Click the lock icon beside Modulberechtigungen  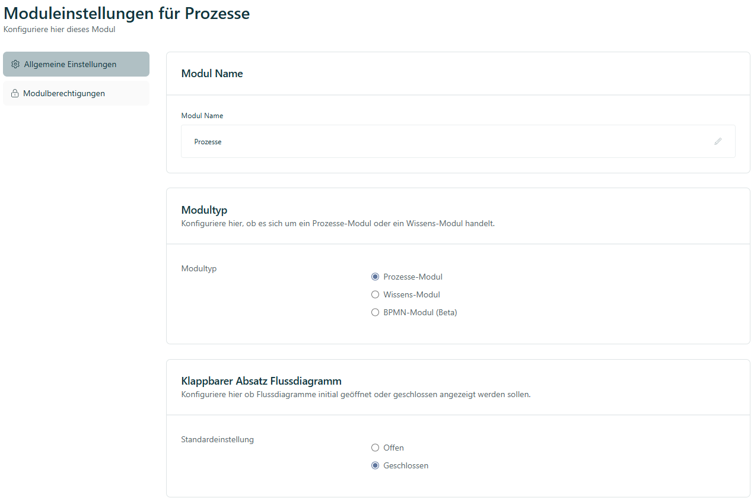(15, 93)
